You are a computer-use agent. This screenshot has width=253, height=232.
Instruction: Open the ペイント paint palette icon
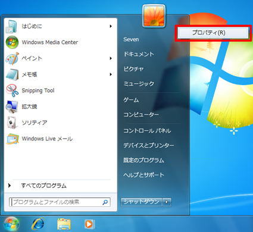(x=13, y=58)
